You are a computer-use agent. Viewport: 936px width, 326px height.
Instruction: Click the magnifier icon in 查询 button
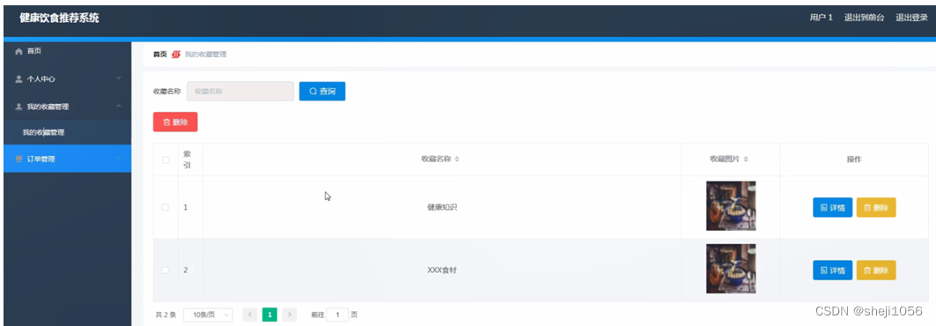(313, 92)
